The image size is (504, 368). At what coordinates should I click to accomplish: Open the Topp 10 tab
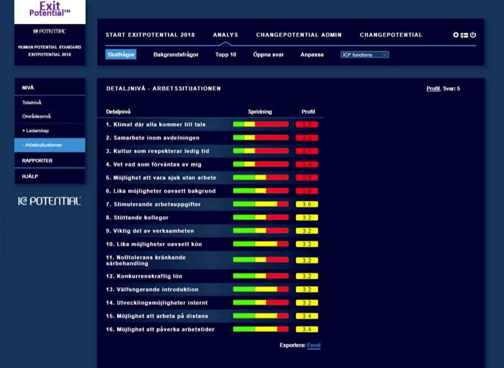[x=225, y=55]
